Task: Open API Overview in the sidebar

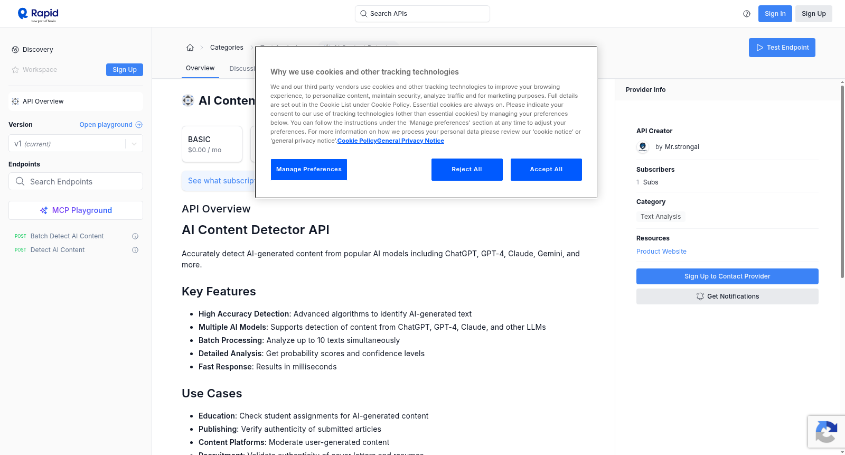Action: [76, 101]
